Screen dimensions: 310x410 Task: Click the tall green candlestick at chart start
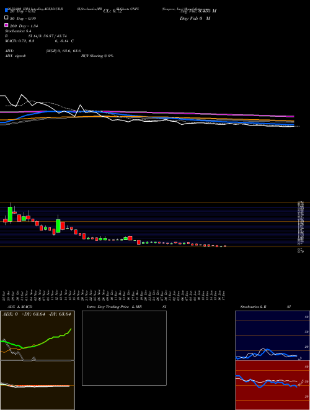click(10, 214)
